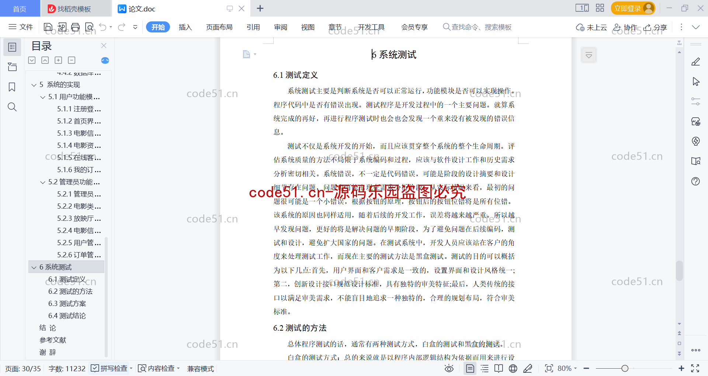This screenshot has height=376, width=708.
Task: Expand the ribbon with the chevron at top right
Action: 696,27
